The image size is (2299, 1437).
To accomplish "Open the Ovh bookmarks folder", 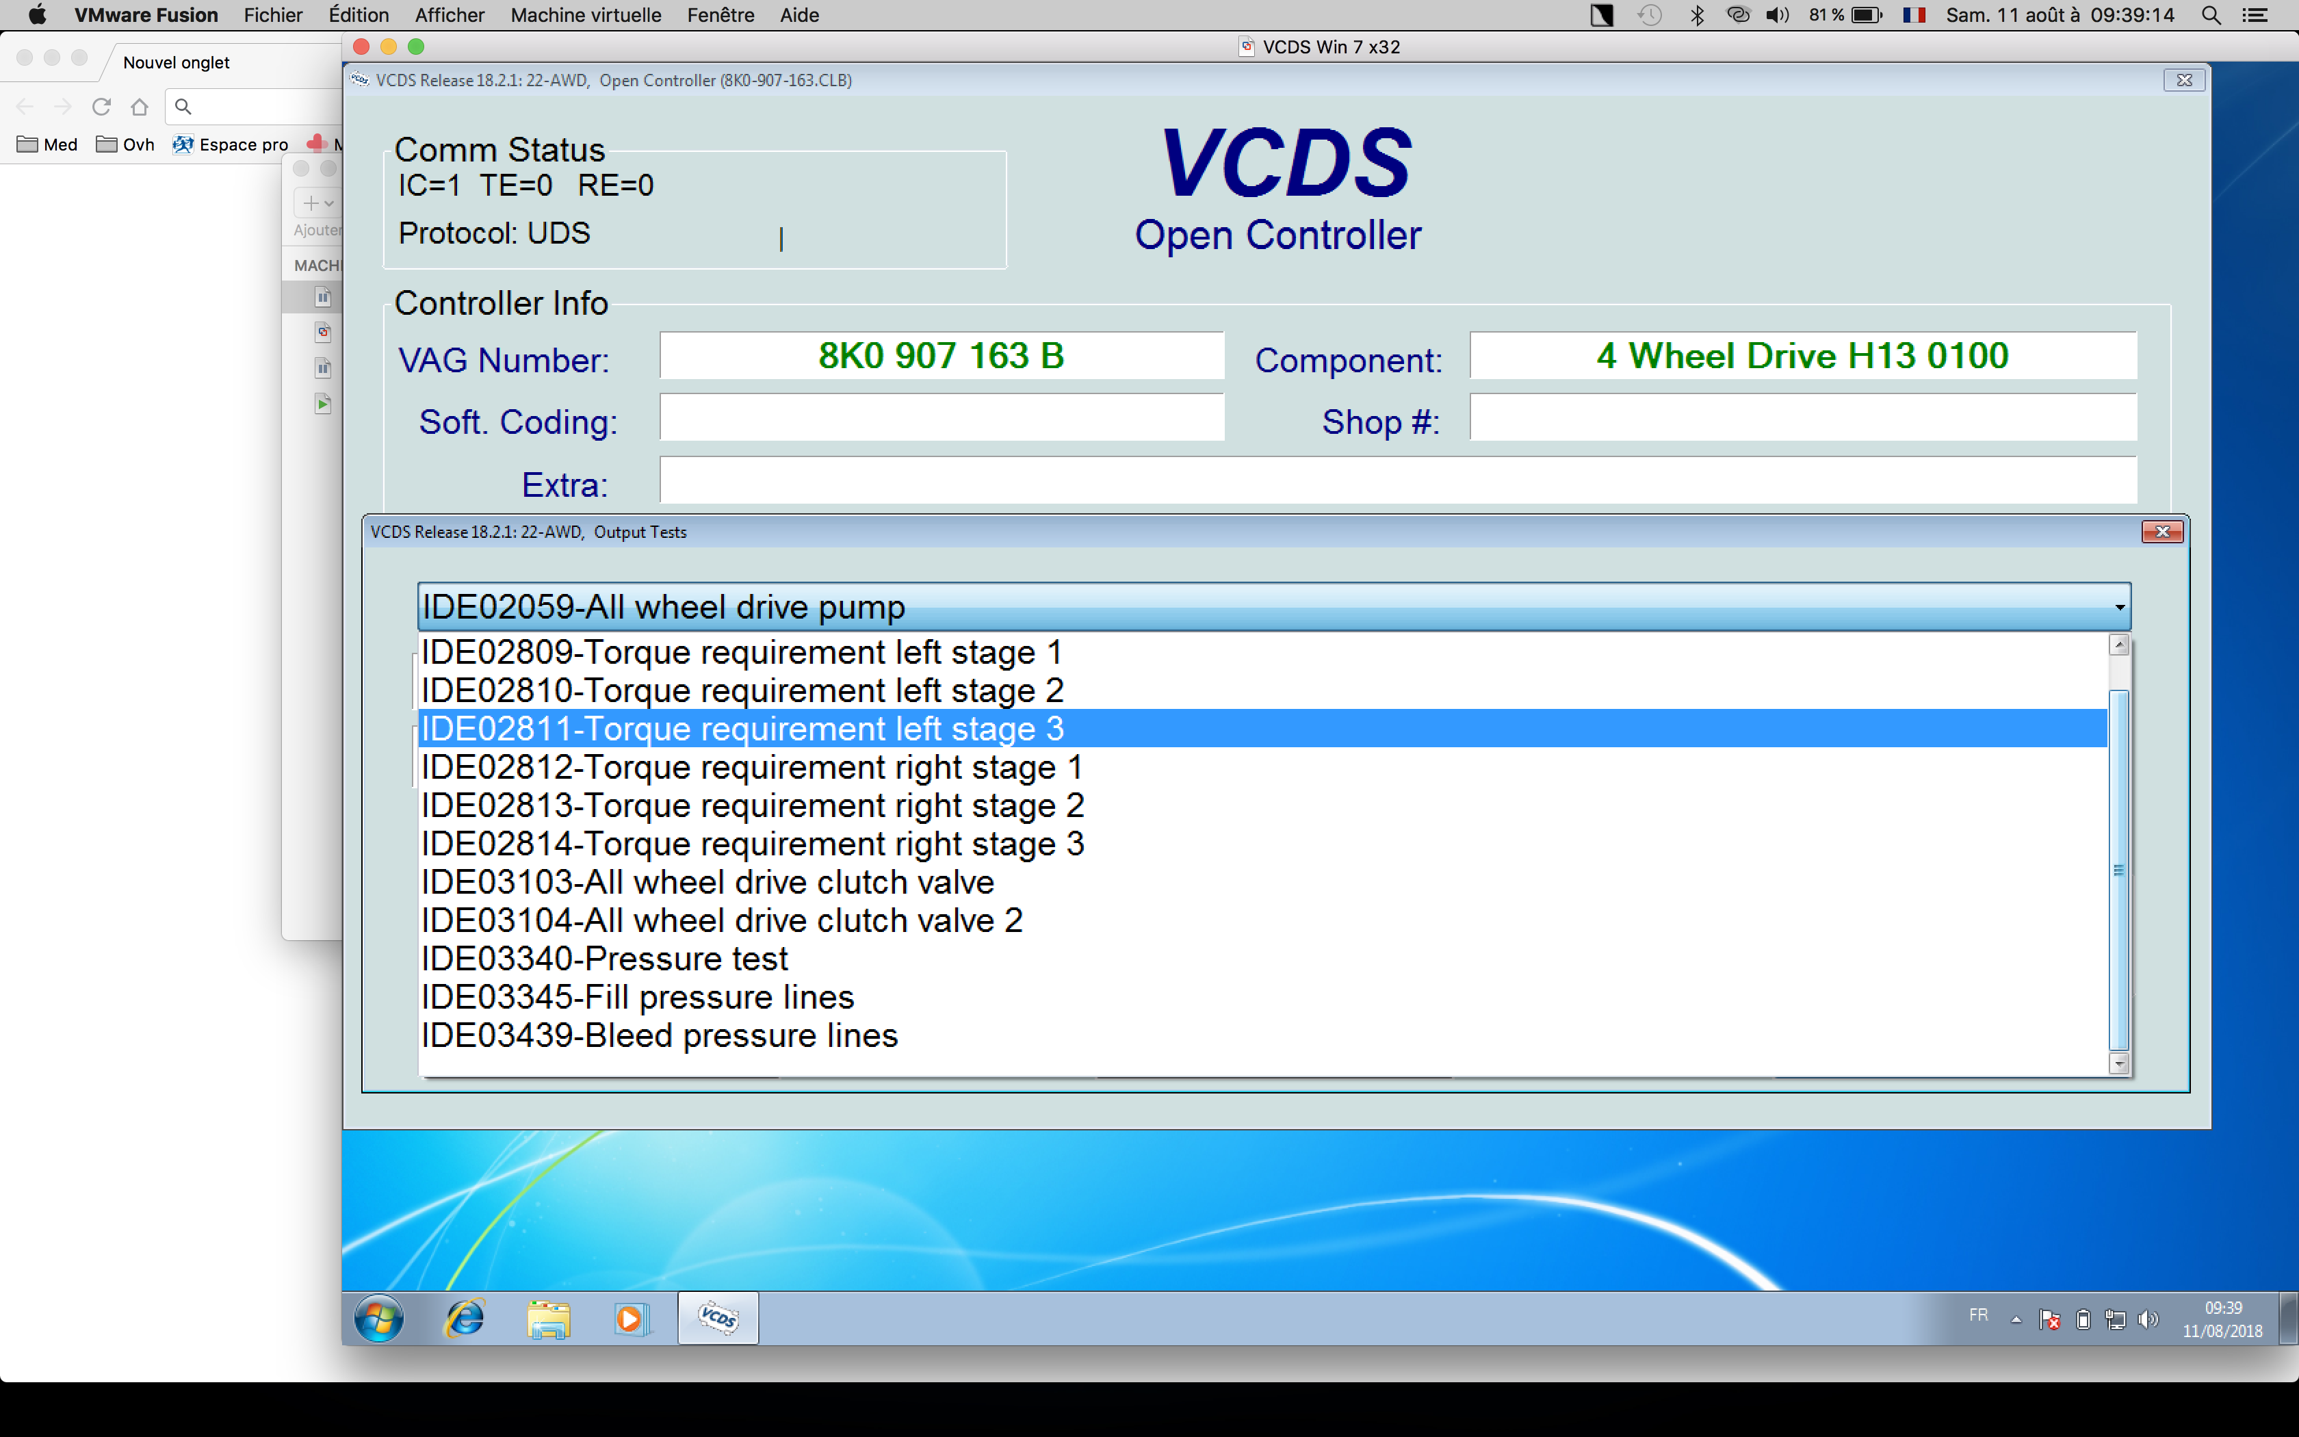I will tap(125, 144).
